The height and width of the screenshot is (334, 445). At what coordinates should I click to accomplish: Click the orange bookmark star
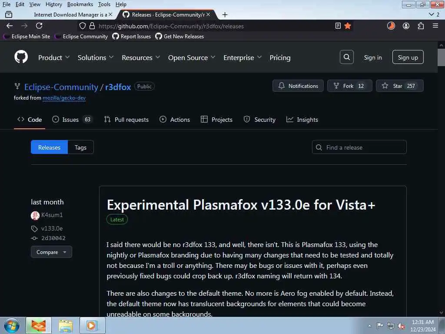[x=348, y=26]
